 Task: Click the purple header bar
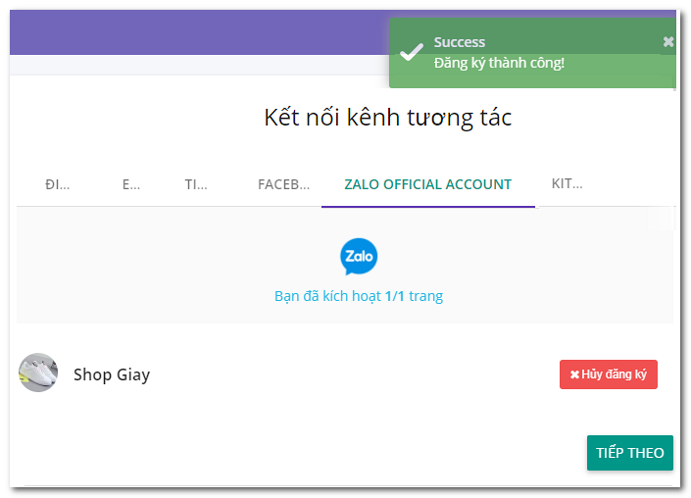click(199, 32)
